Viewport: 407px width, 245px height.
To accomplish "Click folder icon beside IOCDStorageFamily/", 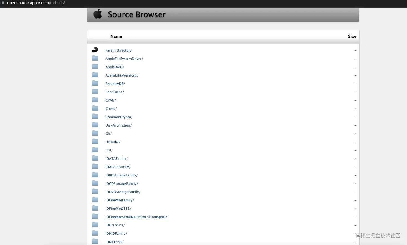I will pyautogui.click(x=95, y=183).
